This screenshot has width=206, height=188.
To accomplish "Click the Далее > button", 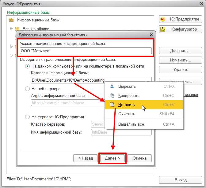I will (x=113, y=158).
